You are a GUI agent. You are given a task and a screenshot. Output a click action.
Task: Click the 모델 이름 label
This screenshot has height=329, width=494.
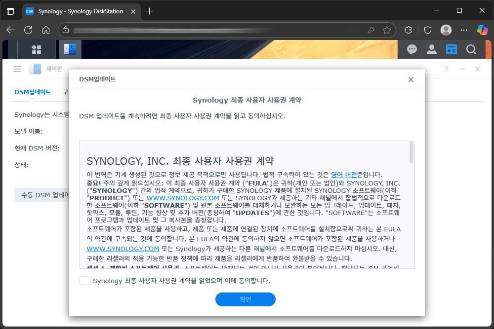28,131
